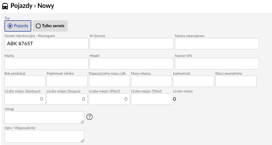
Task: Click the Pojemność silnika field
Action: tap(67, 81)
